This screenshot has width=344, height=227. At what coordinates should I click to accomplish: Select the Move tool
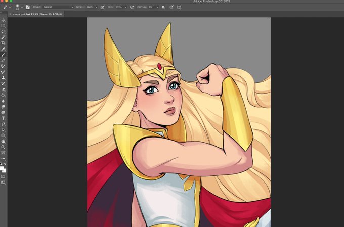click(x=3, y=20)
